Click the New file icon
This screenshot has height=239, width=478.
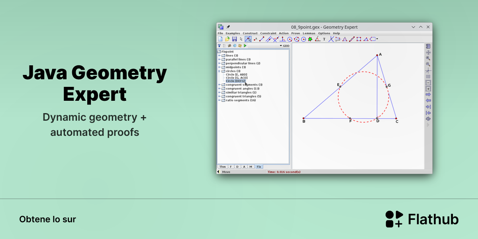click(x=220, y=39)
